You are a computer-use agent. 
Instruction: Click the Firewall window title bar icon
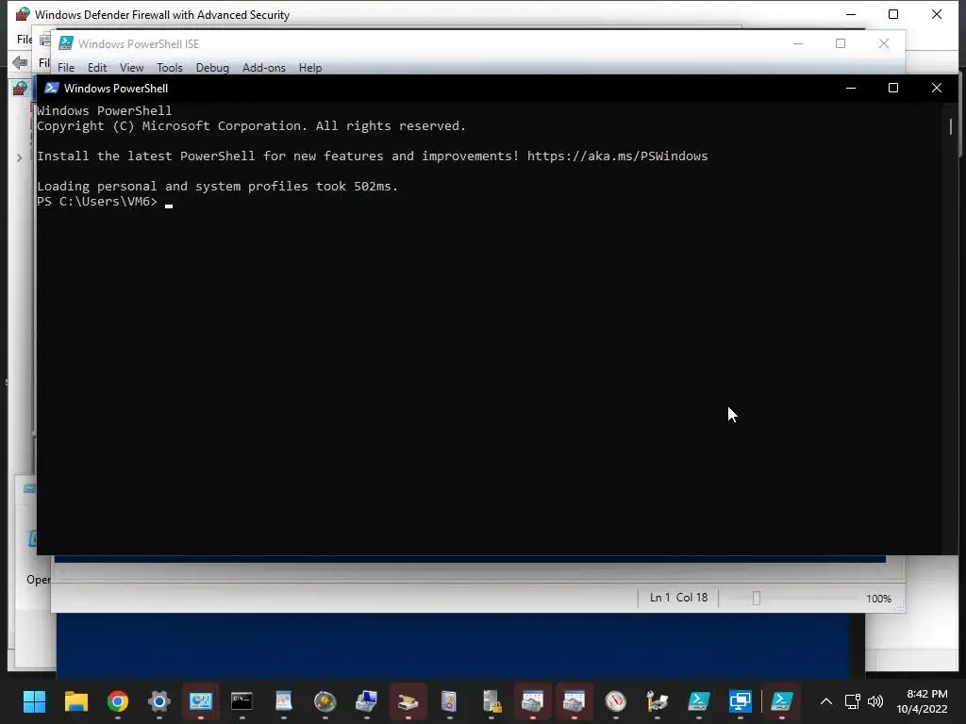click(x=23, y=14)
